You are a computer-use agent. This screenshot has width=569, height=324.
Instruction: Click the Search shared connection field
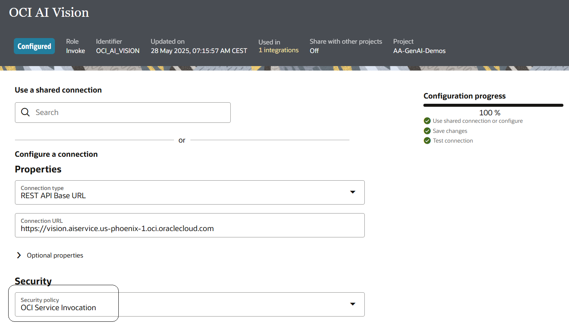tap(123, 112)
